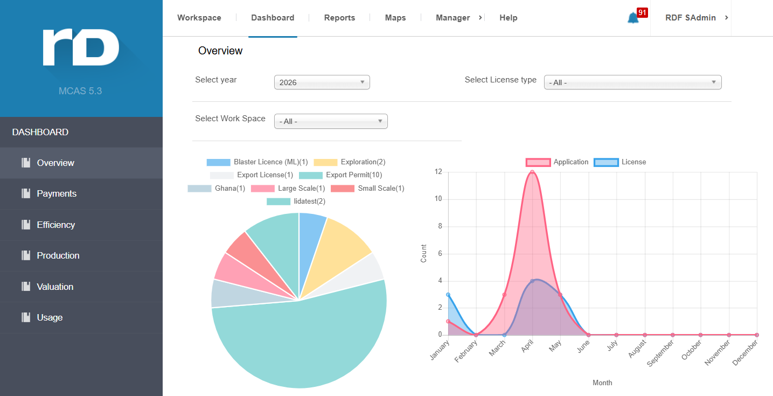This screenshot has width=773, height=396.
Task: Click the book icon beside Production
Action: [x=25, y=255]
